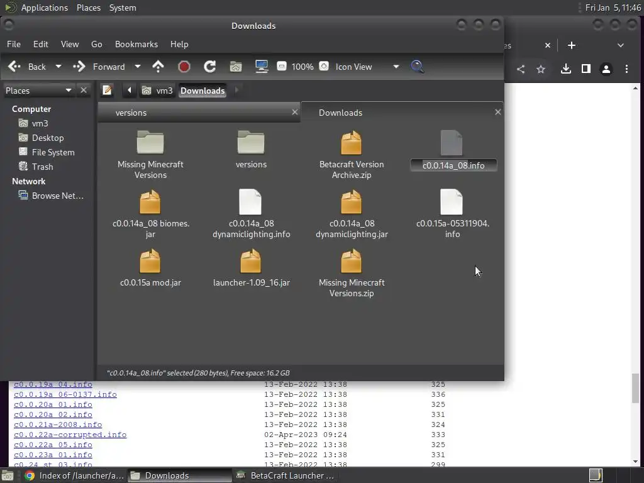Select Betacraft Version Archive.zip
644x483 pixels.
click(x=351, y=155)
